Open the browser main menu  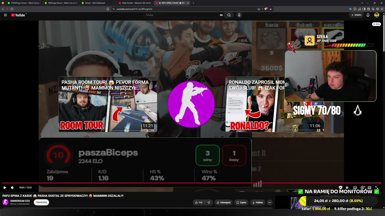pos(382,9)
